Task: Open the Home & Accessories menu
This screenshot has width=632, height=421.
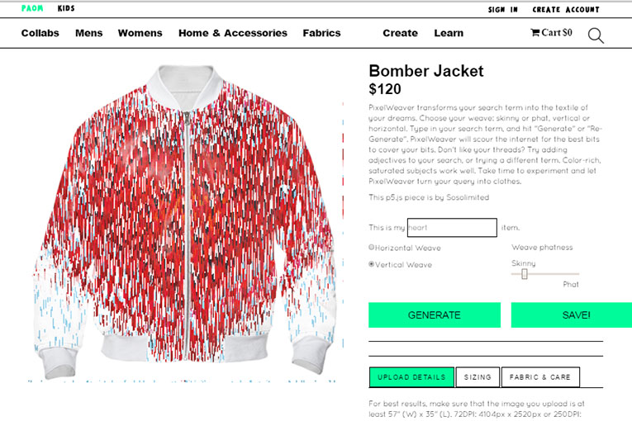Action: (x=233, y=33)
